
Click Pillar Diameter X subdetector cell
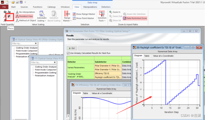pos(108,66)
